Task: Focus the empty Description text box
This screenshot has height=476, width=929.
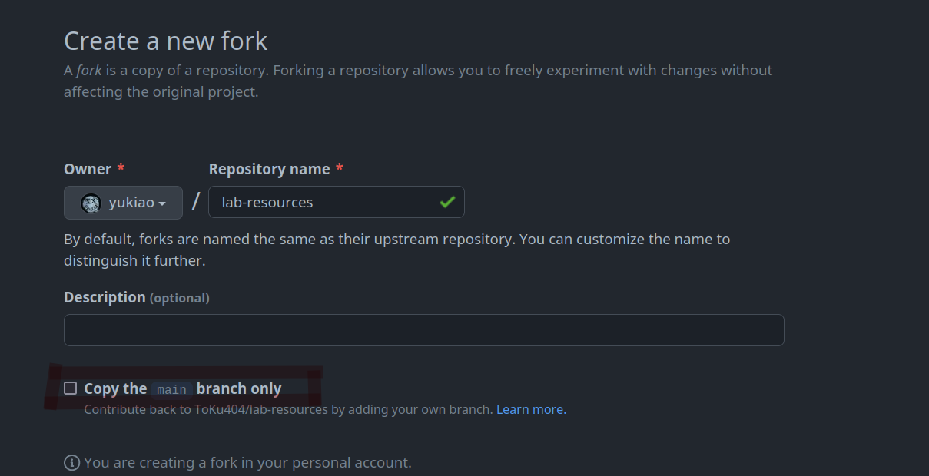Action: pyautogui.click(x=424, y=330)
